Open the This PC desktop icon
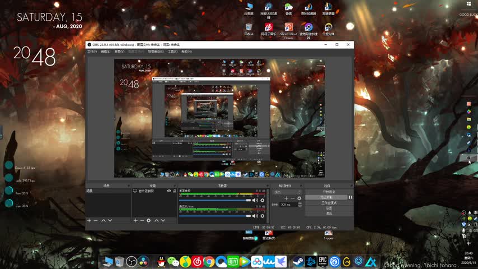478x269 pixels. (249, 9)
